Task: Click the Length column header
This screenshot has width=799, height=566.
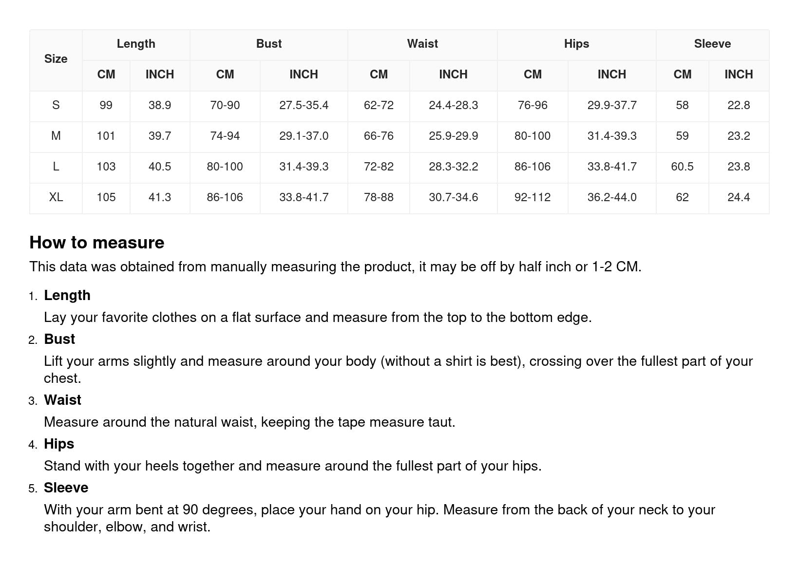Action: click(136, 44)
